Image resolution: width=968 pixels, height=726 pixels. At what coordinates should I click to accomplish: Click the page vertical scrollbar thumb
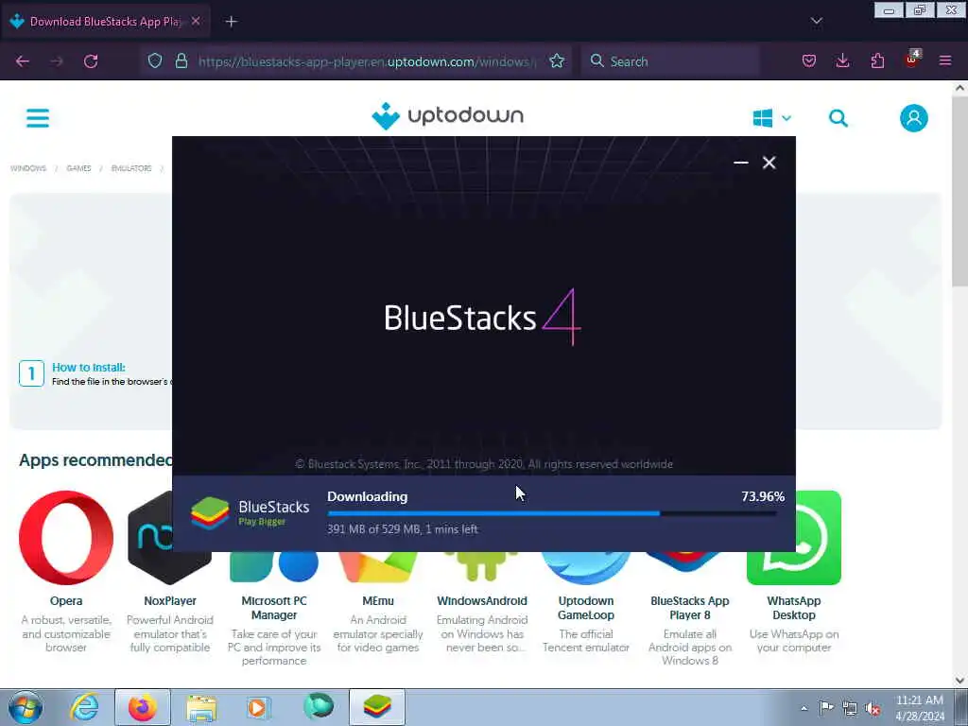960,191
